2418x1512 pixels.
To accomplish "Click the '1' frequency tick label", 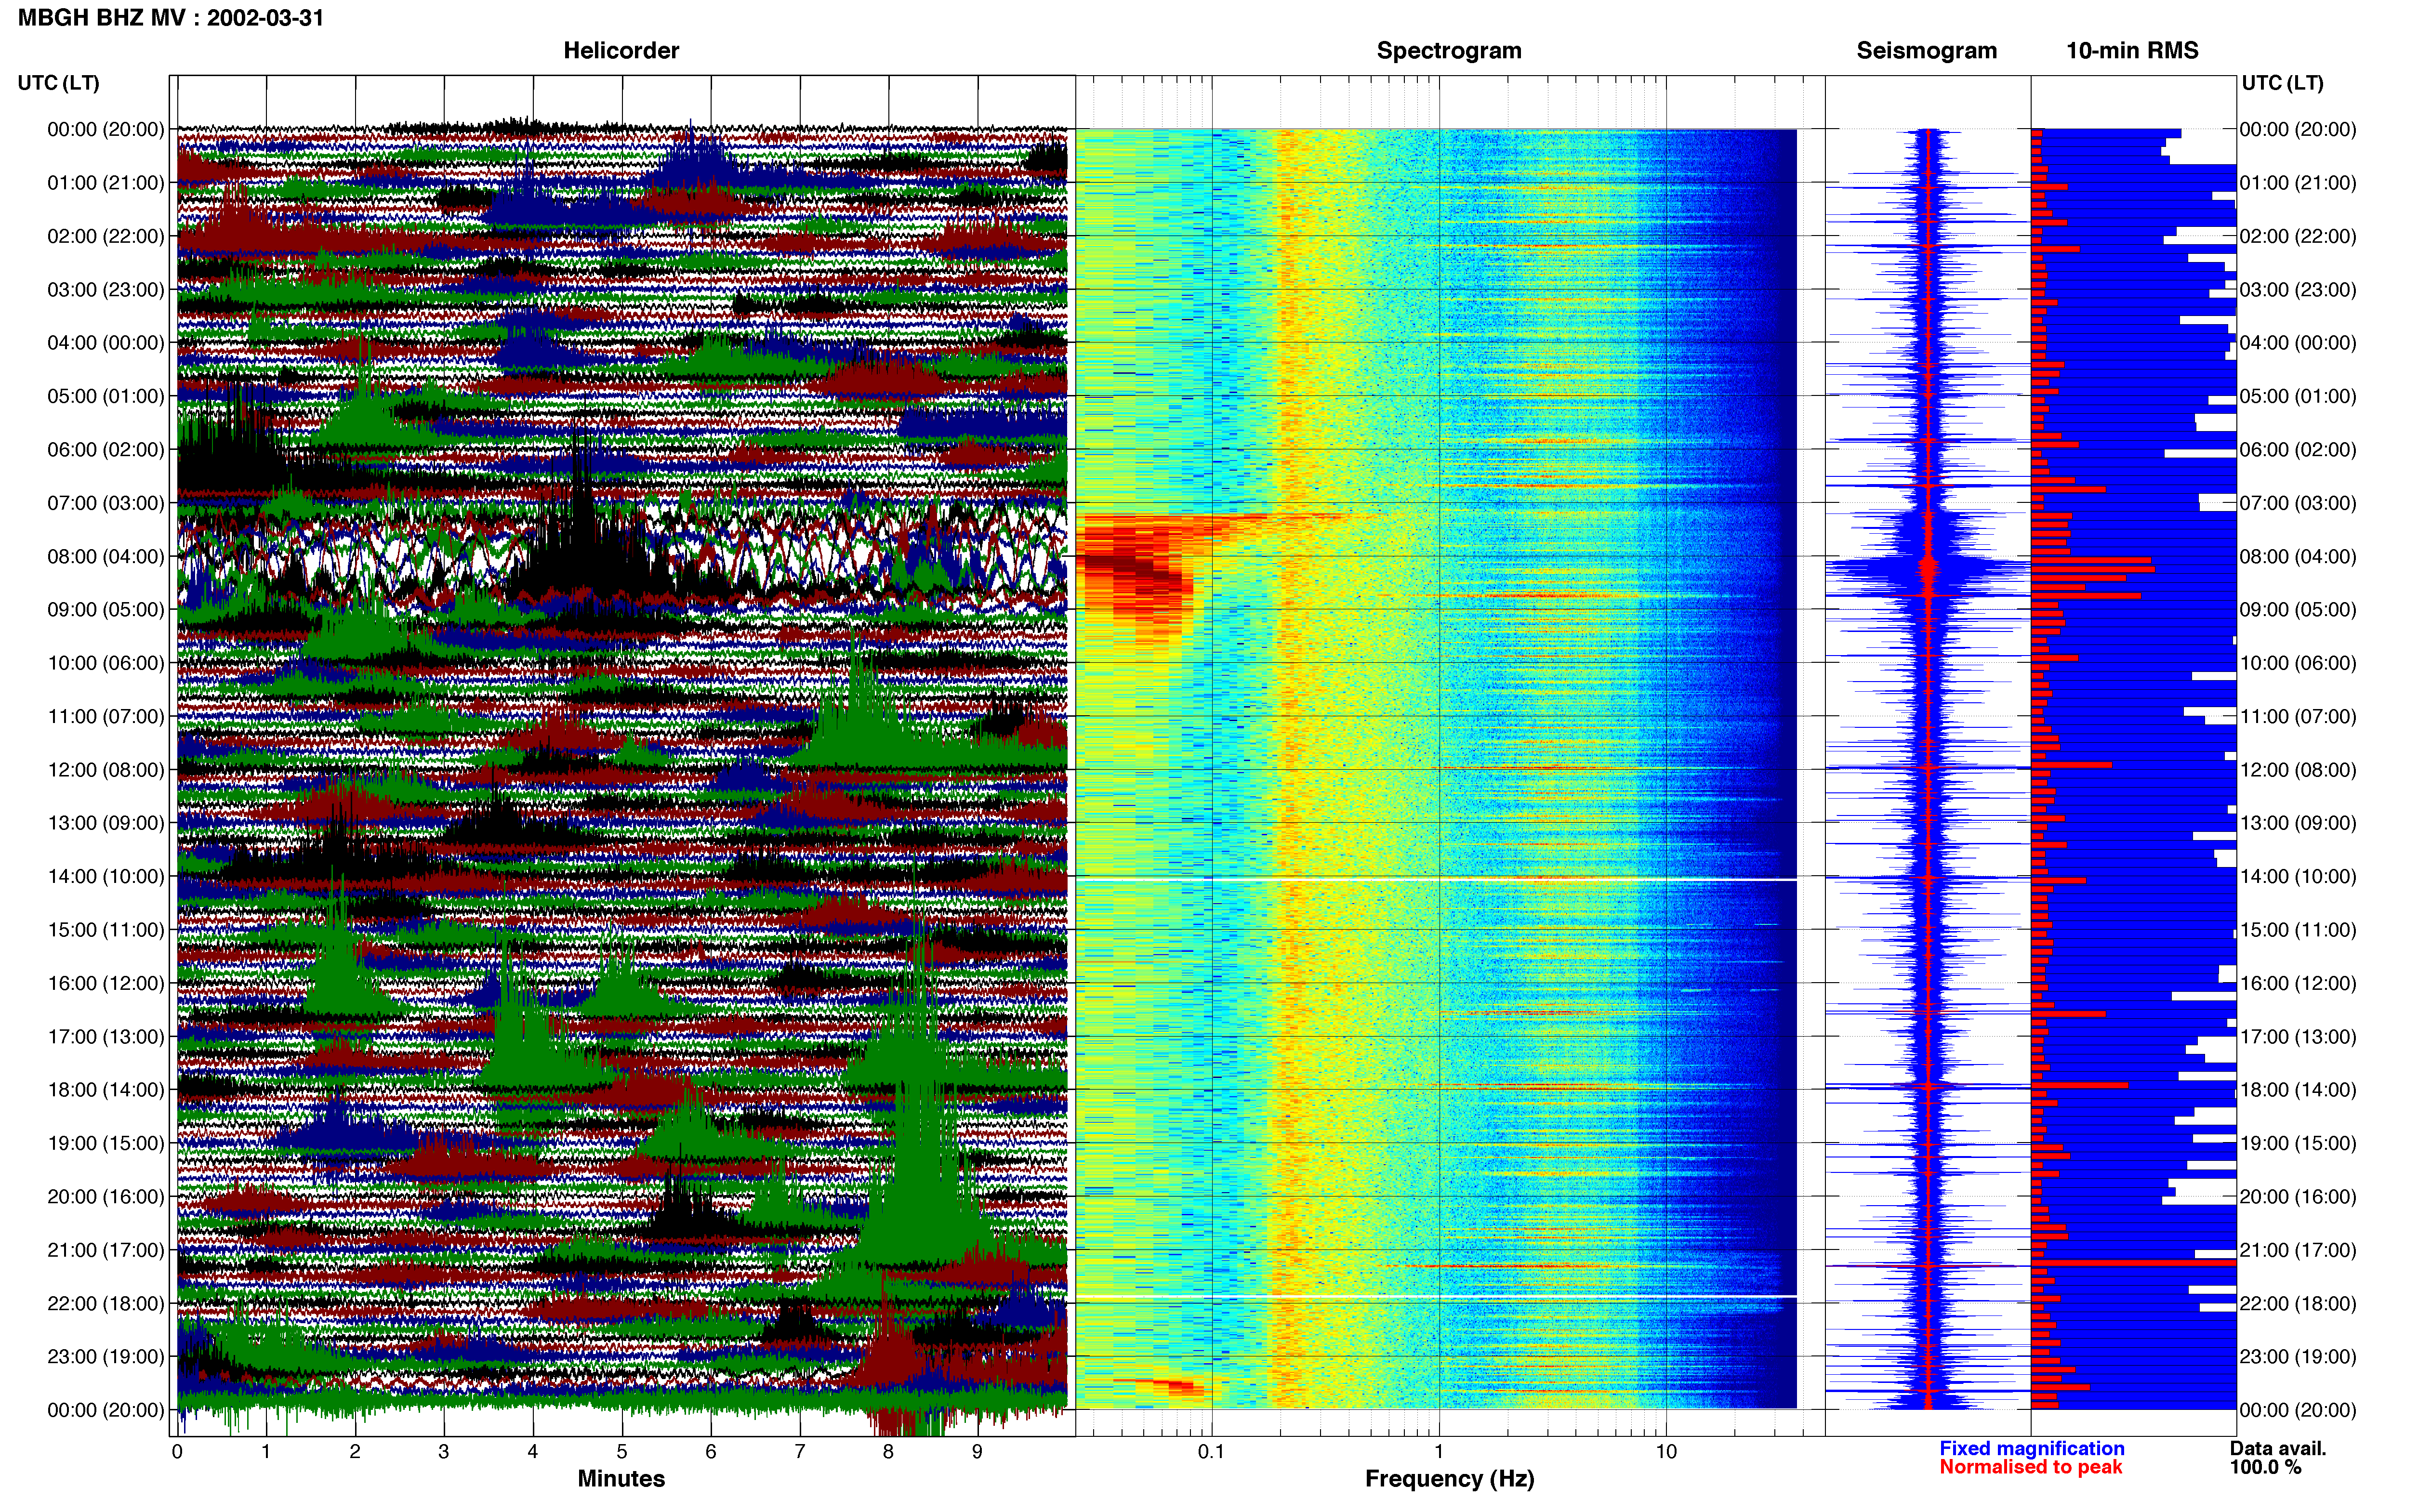I will [x=1439, y=1452].
